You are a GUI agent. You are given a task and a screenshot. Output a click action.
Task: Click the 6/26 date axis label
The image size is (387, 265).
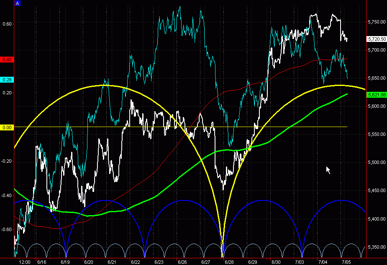pos(182,262)
